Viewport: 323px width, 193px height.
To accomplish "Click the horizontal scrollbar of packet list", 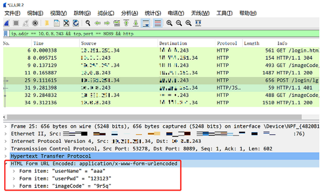I will pyautogui.click(x=154, y=117).
